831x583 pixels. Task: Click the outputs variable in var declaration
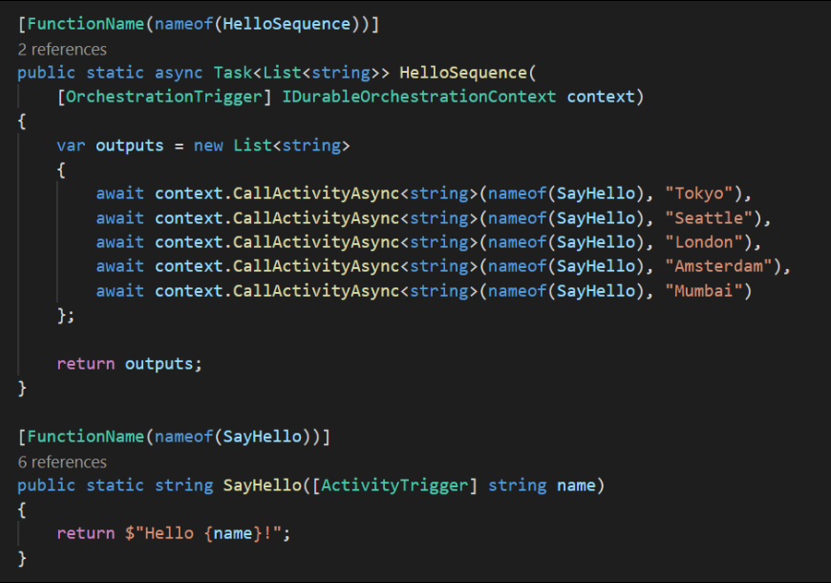point(129,145)
